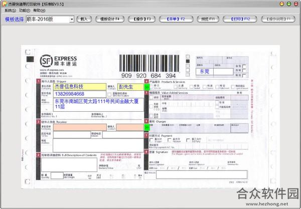301x209 pixels.
Task: Click the 【操作】F3 button
Action: (x=142, y=19)
